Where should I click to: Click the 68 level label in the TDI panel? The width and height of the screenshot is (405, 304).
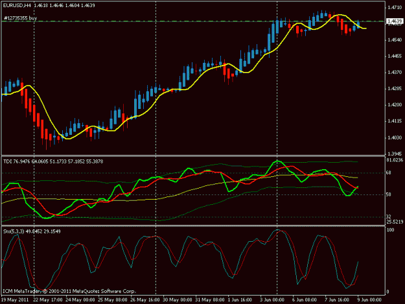(388, 172)
